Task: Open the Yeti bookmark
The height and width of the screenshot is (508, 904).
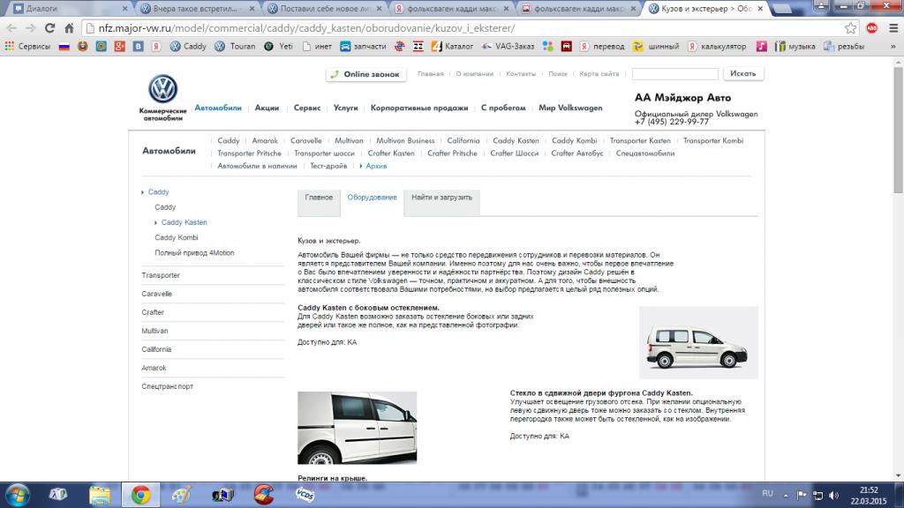Action: pos(278,46)
